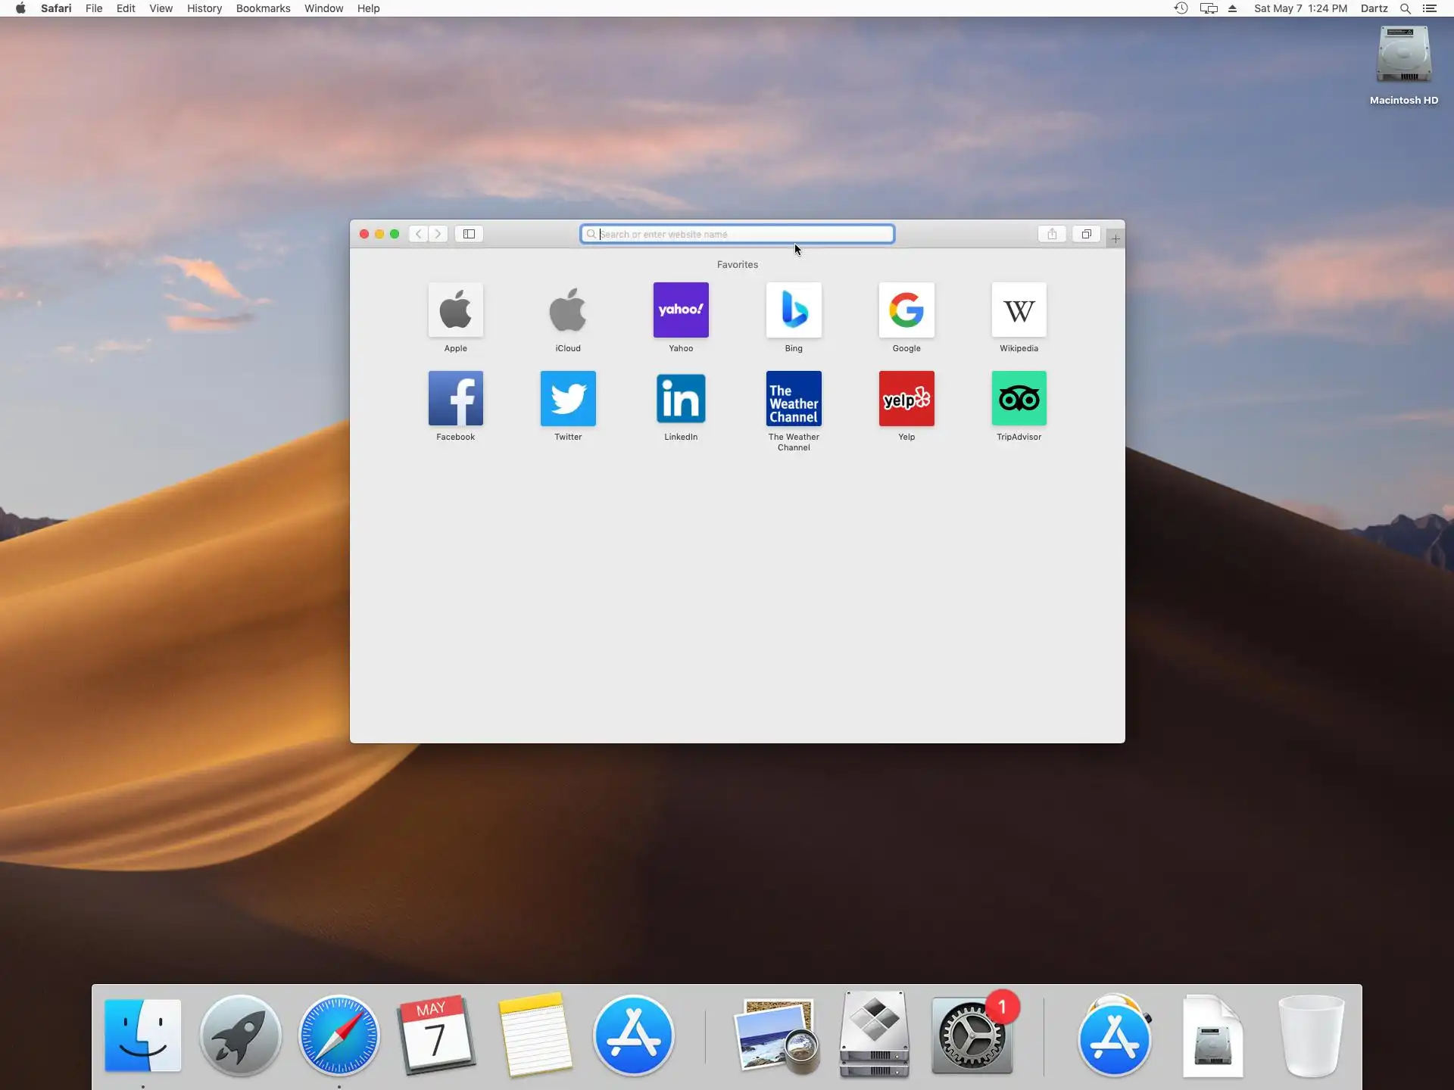Open System Preferences from the Dock
Screen dimensions: 1454x1090
point(972,1036)
